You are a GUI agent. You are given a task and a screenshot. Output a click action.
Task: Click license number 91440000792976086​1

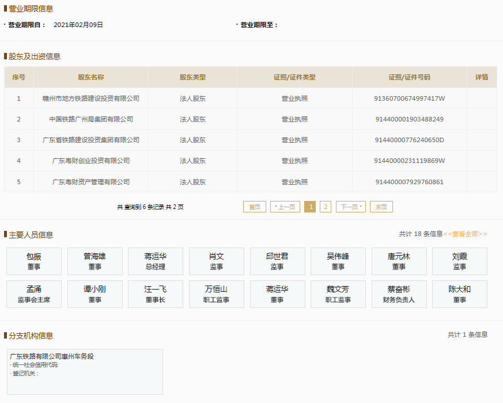point(410,182)
